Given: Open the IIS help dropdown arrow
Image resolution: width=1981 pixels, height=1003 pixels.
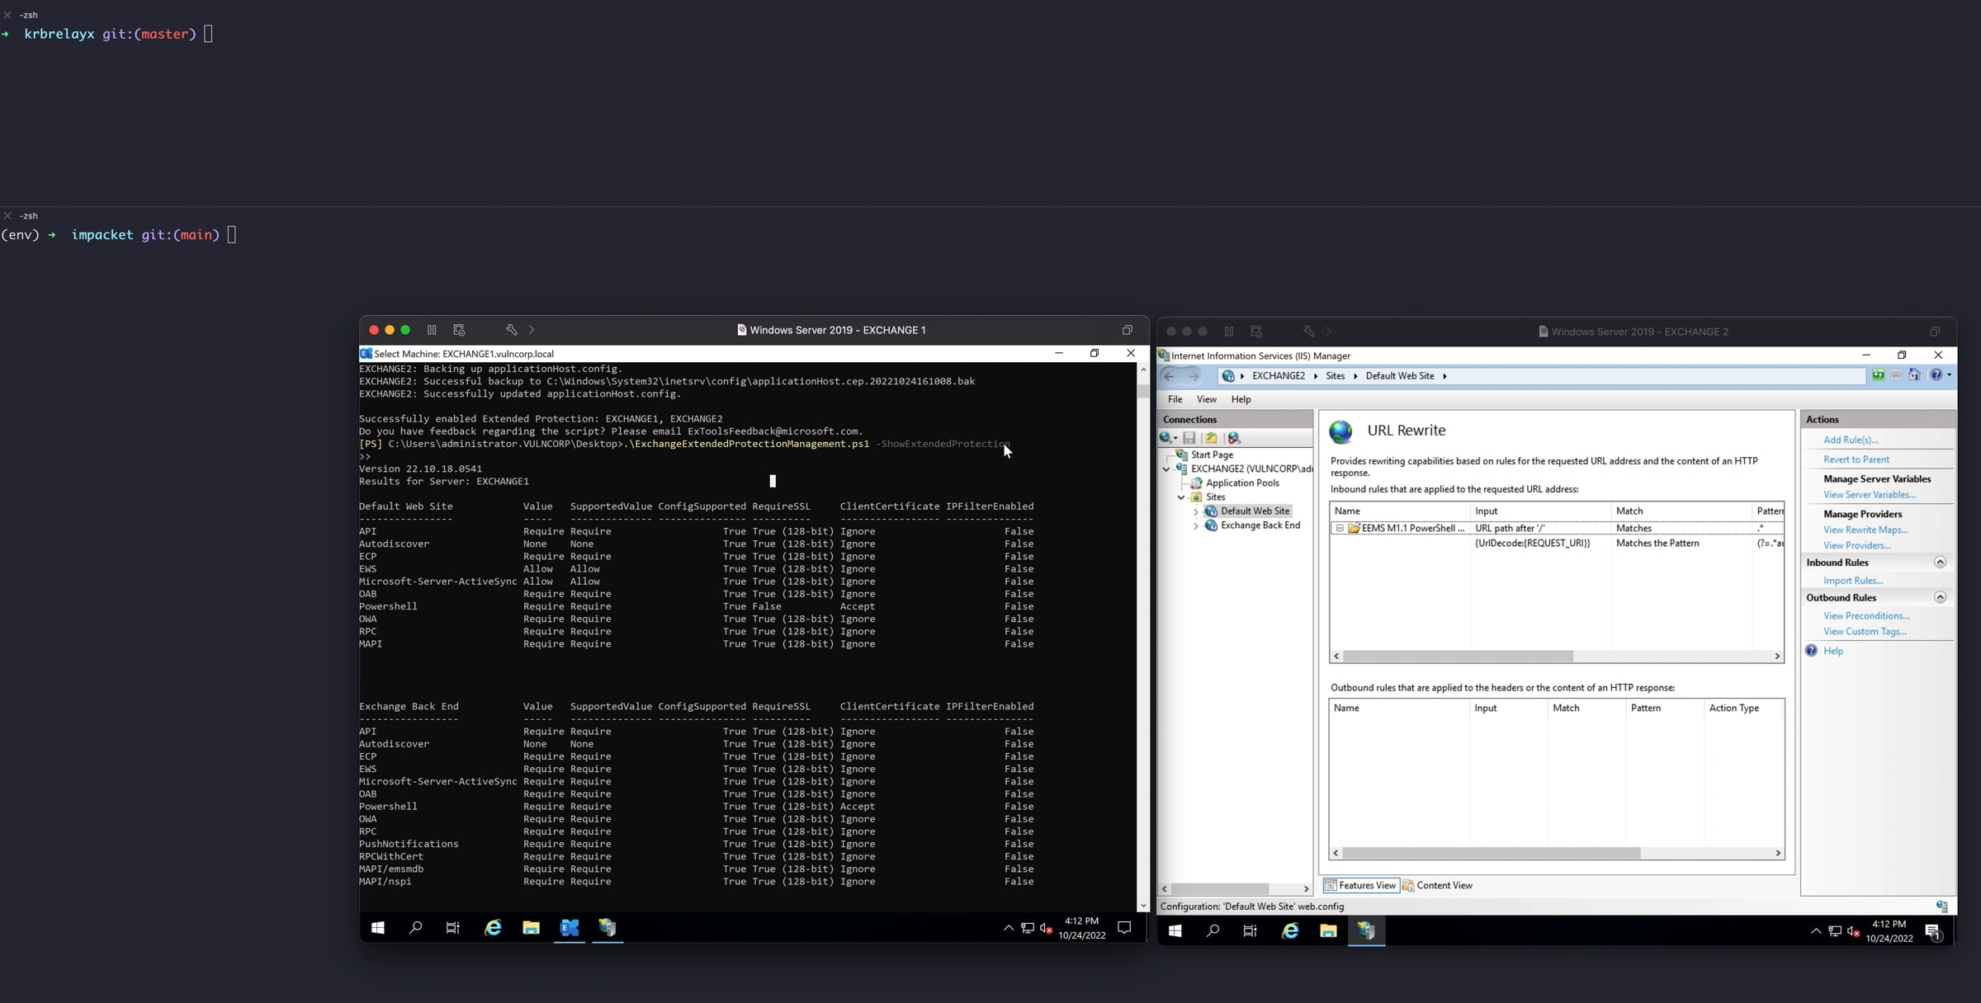Looking at the screenshot, I should pos(1950,375).
